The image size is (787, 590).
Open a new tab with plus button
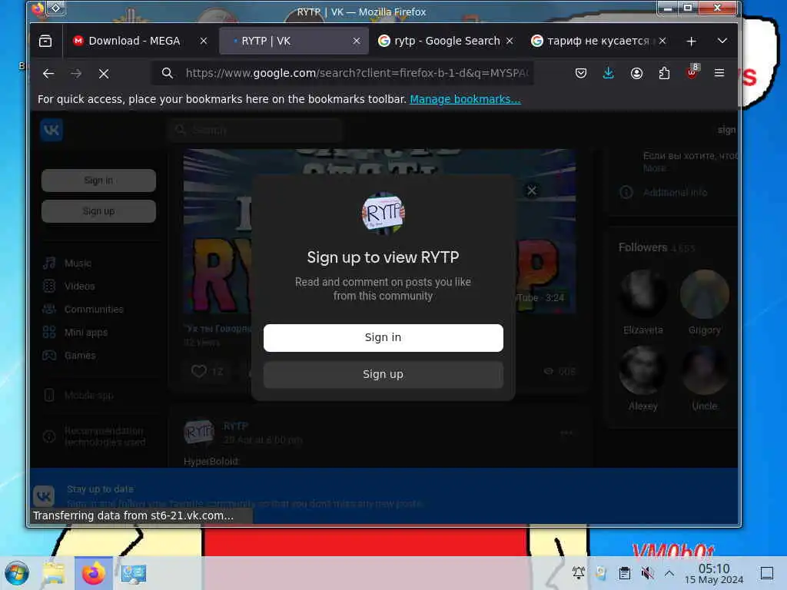click(691, 41)
